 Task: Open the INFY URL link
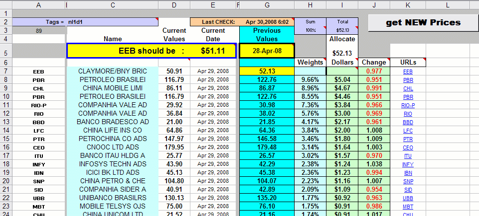click(x=408, y=164)
